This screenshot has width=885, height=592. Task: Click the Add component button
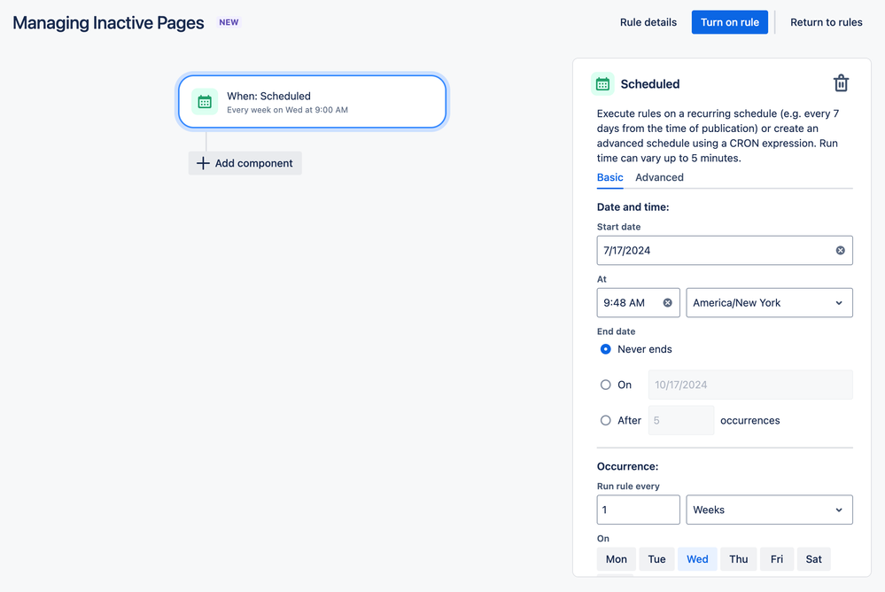(245, 163)
